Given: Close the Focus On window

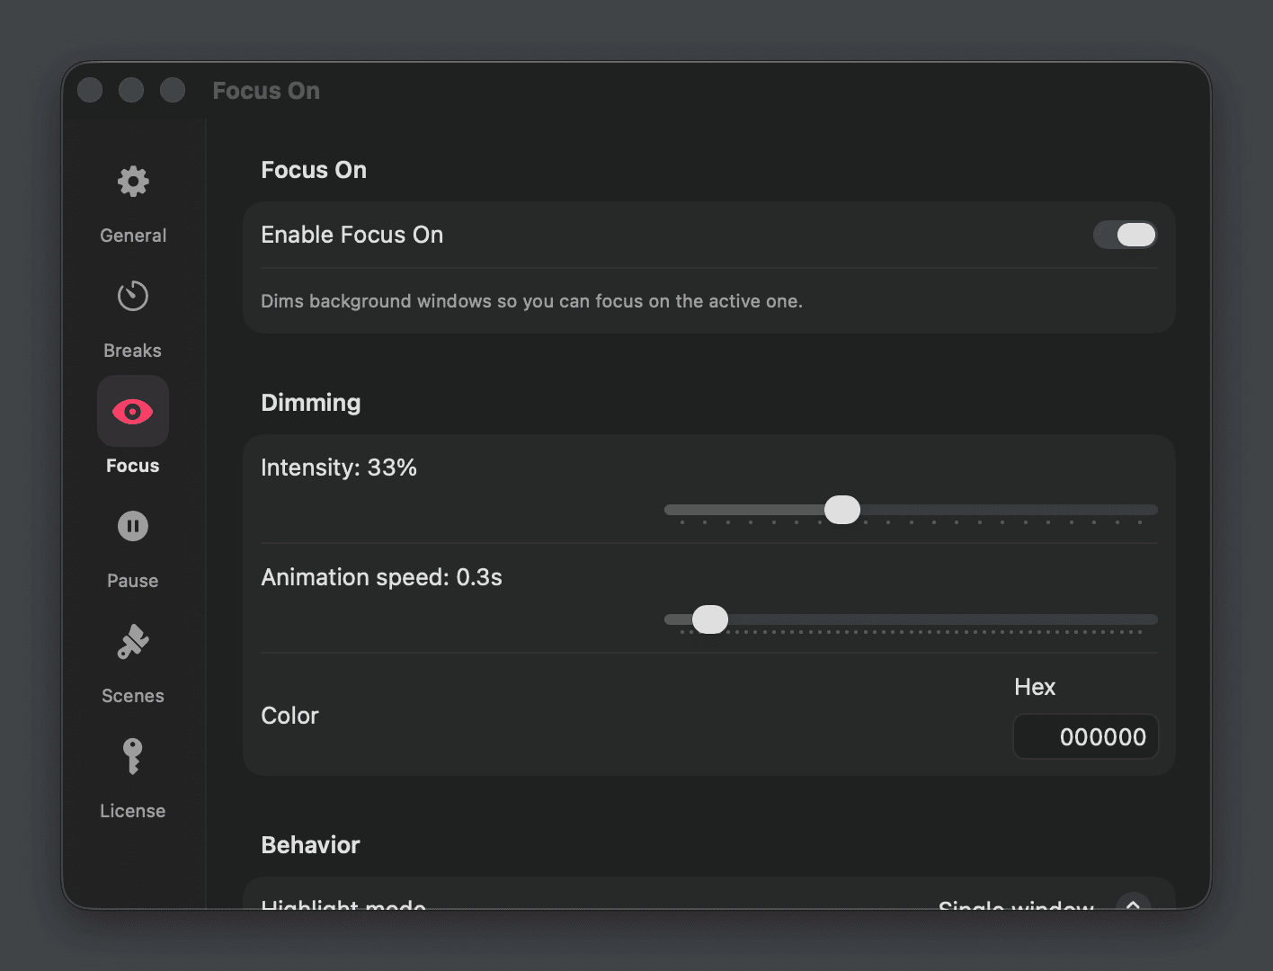Looking at the screenshot, I should [x=90, y=90].
